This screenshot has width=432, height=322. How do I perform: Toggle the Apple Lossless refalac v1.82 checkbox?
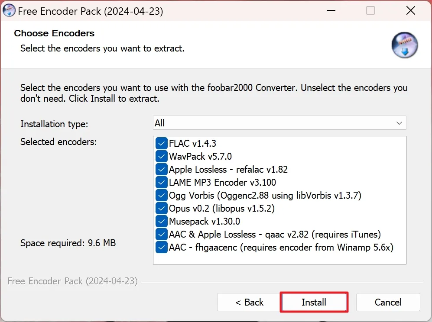(162, 169)
